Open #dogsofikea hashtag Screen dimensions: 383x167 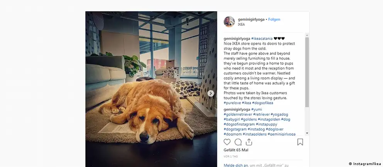tap(263, 103)
